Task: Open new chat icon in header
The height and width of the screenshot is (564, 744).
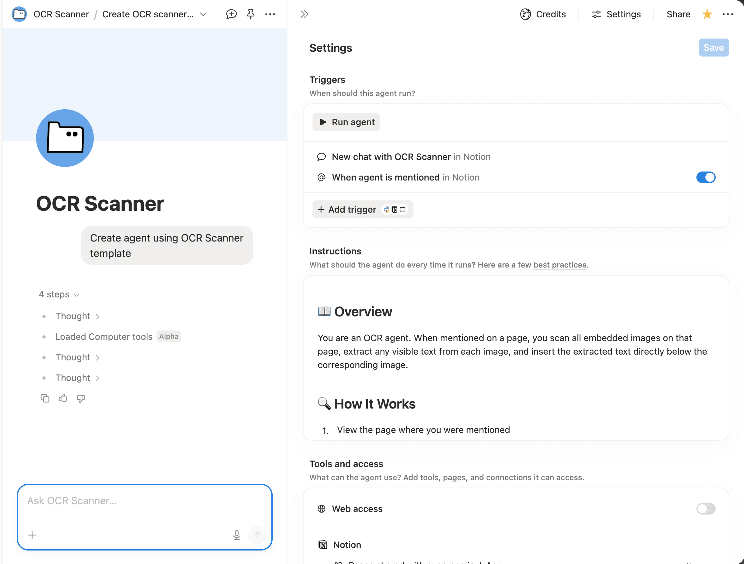Action: 231,14
